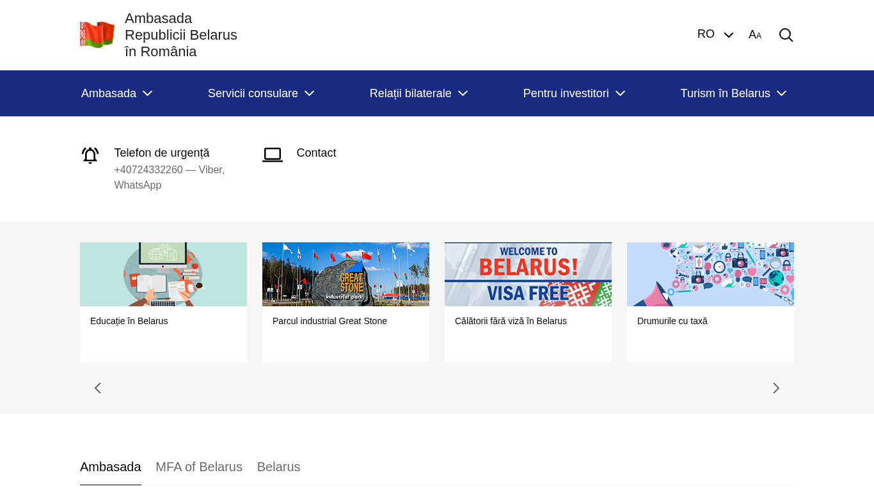Open Telefon de urgență link
874x491 pixels.
pos(162,153)
